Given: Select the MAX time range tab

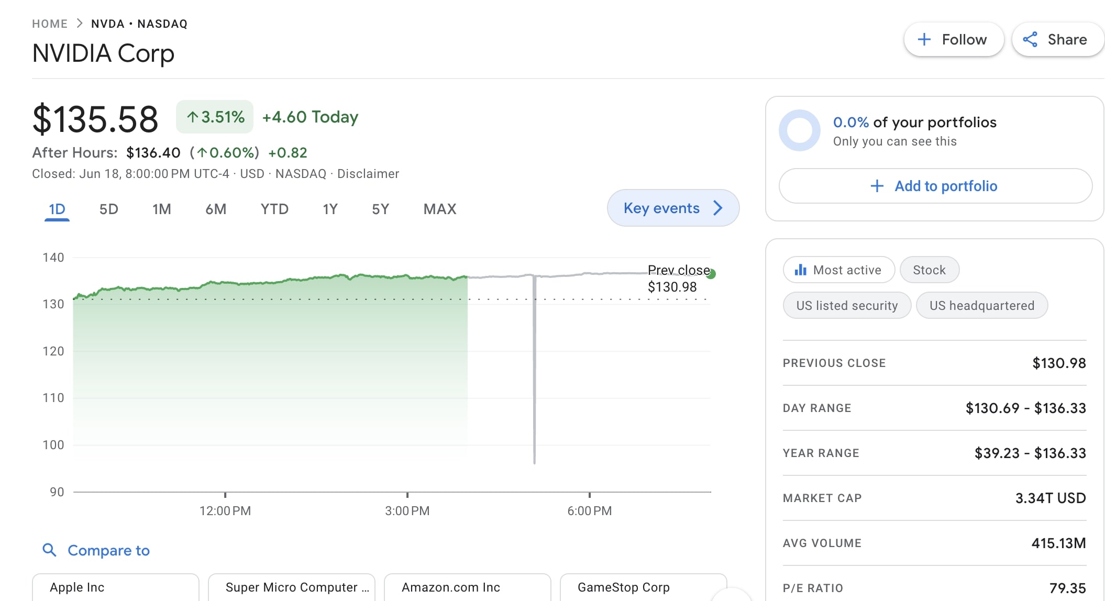Looking at the screenshot, I should (x=439, y=209).
